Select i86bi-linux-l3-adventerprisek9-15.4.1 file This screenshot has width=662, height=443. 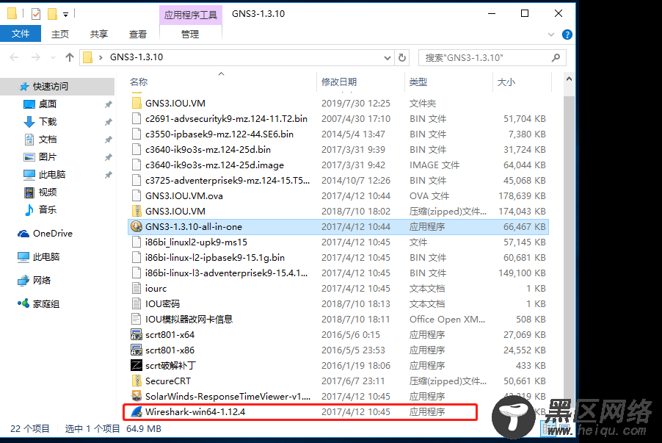point(338,273)
